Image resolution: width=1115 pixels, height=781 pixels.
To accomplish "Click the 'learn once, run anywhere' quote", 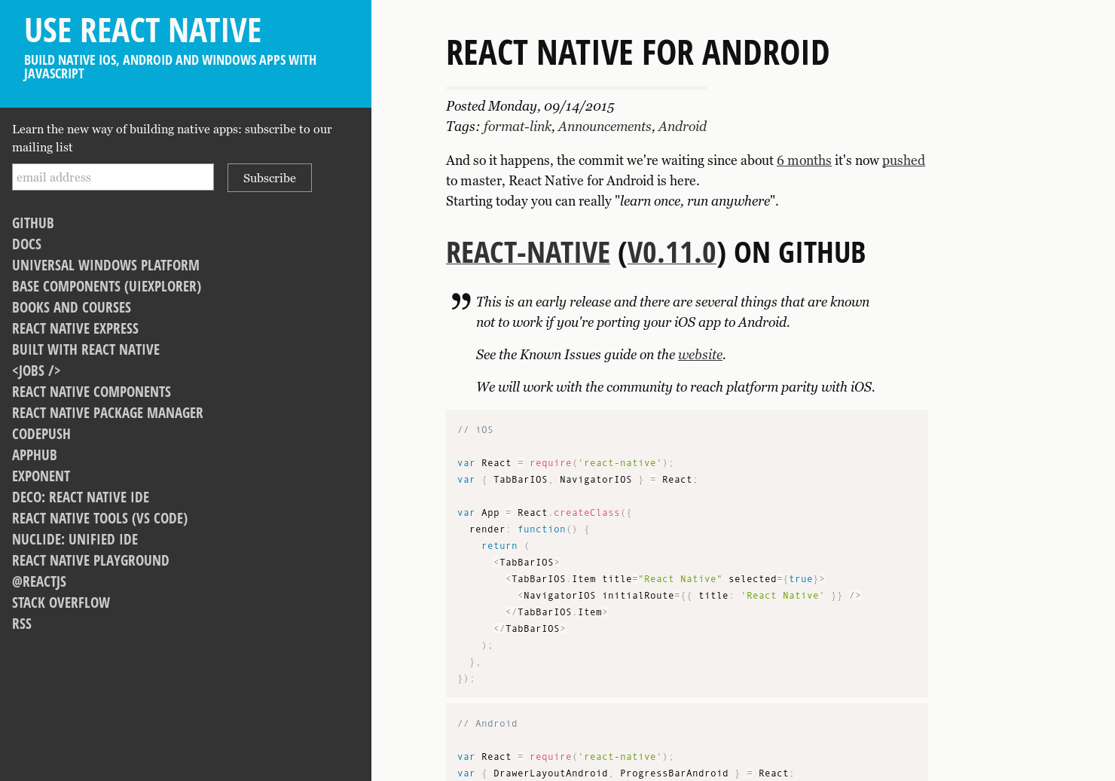I will tap(695, 201).
